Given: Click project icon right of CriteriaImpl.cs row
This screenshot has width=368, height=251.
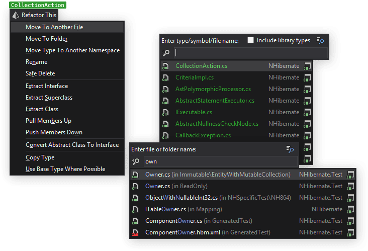Looking at the screenshot, I should coord(307,78).
